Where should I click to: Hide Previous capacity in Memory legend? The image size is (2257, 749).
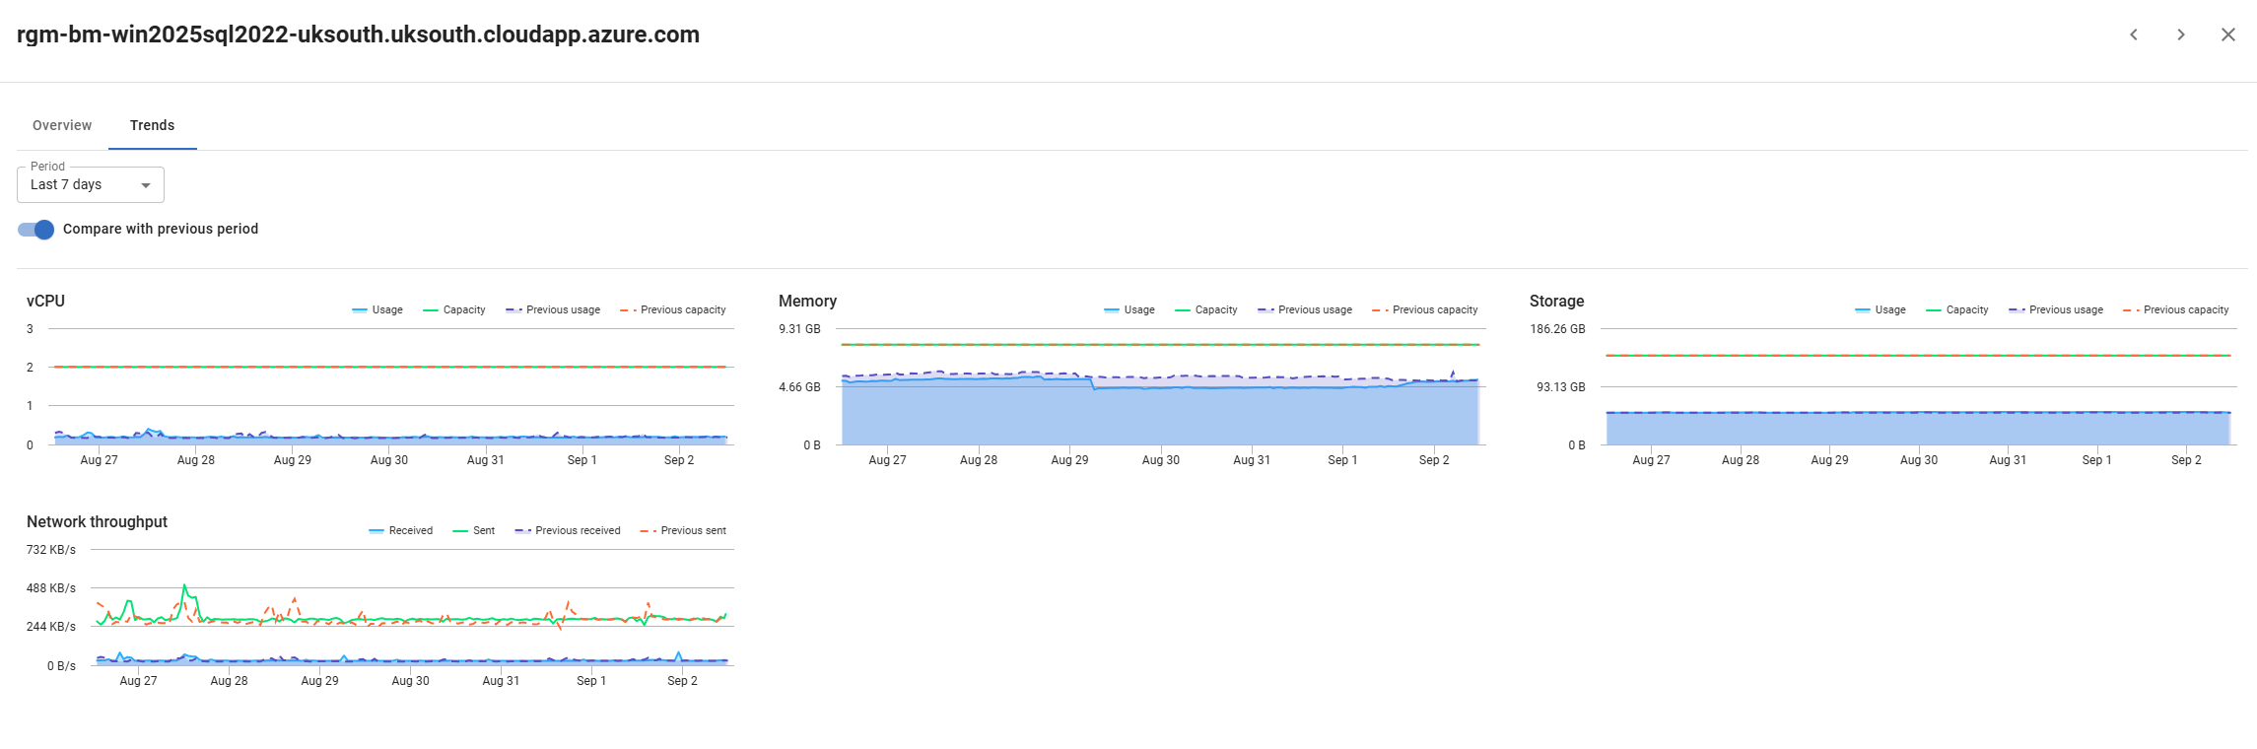1425,309
